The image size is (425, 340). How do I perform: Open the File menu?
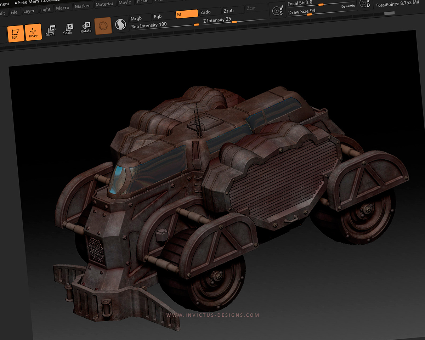pos(14,12)
